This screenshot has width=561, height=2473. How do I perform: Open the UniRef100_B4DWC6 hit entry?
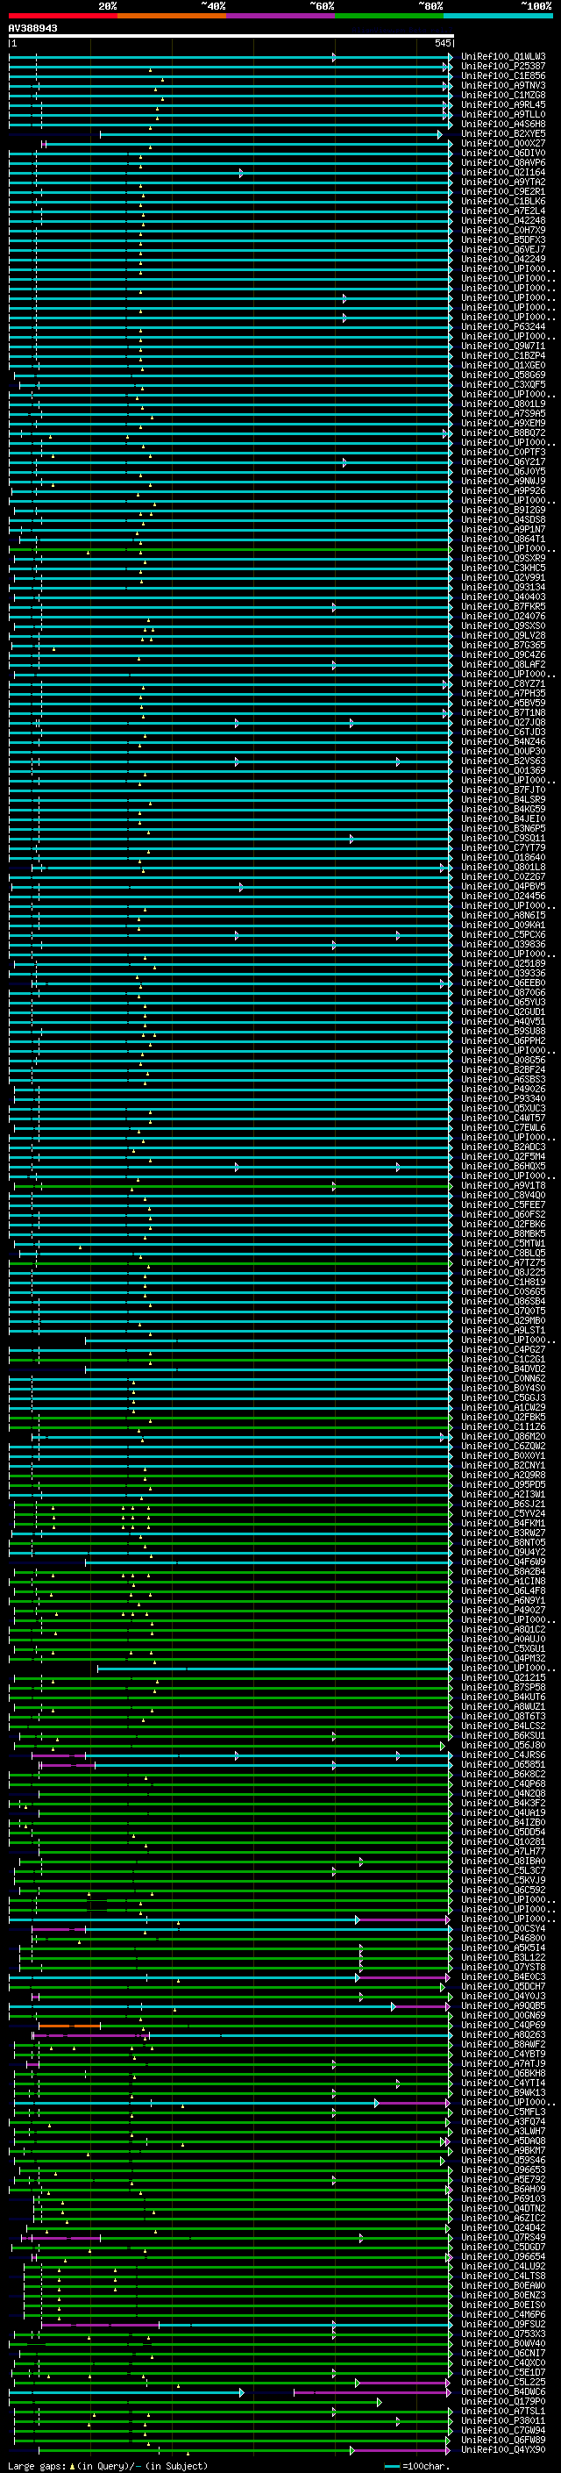(502, 2391)
